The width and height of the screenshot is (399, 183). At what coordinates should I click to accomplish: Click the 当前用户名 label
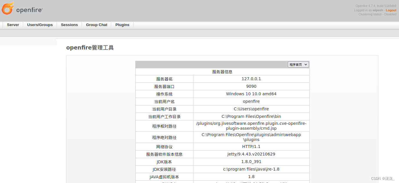pyautogui.click(x=164, y=102)
